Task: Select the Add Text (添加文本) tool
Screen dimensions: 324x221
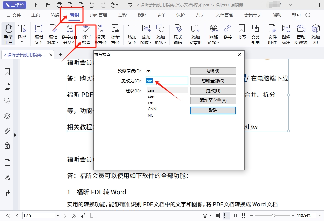Action: pyautogui.click(x=132, y=34)
